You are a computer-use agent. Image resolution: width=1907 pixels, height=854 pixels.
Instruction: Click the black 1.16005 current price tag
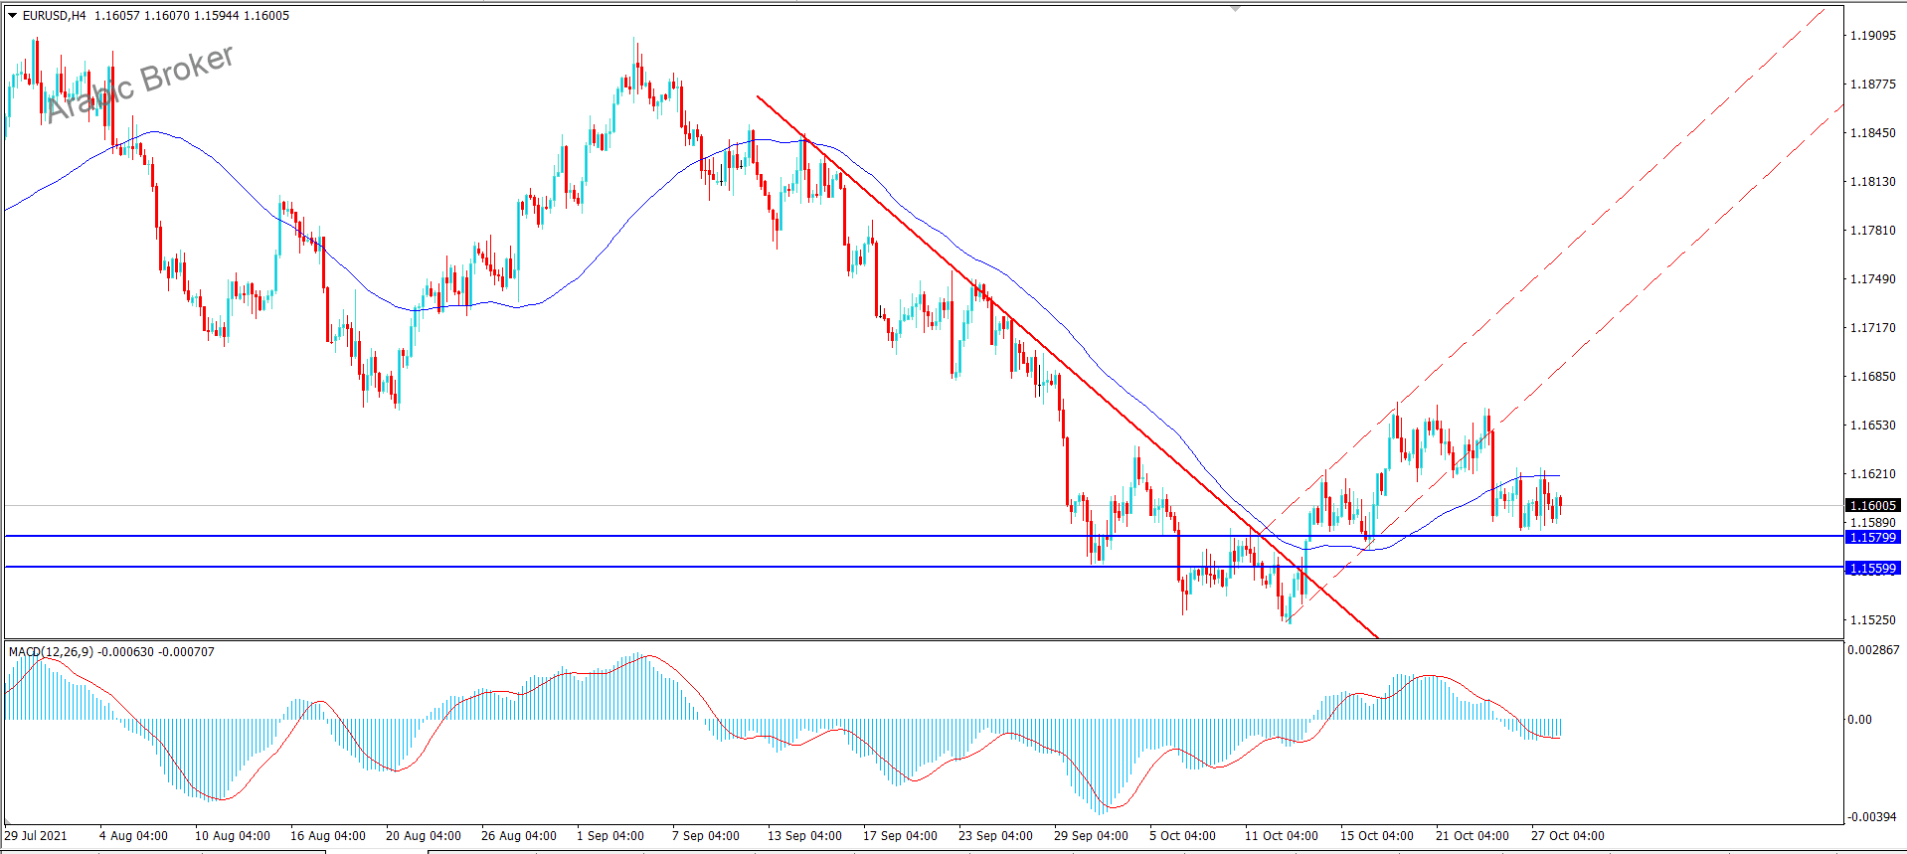[1872, 506]
